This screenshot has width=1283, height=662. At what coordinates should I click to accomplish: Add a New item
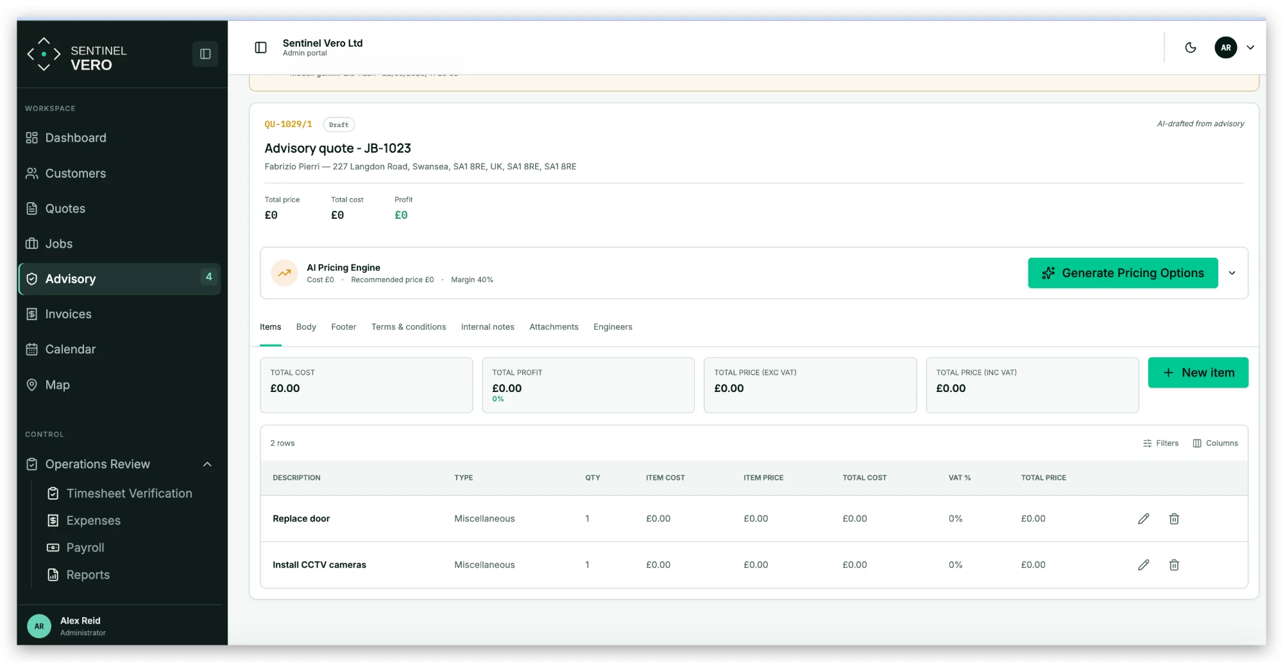1198,373
